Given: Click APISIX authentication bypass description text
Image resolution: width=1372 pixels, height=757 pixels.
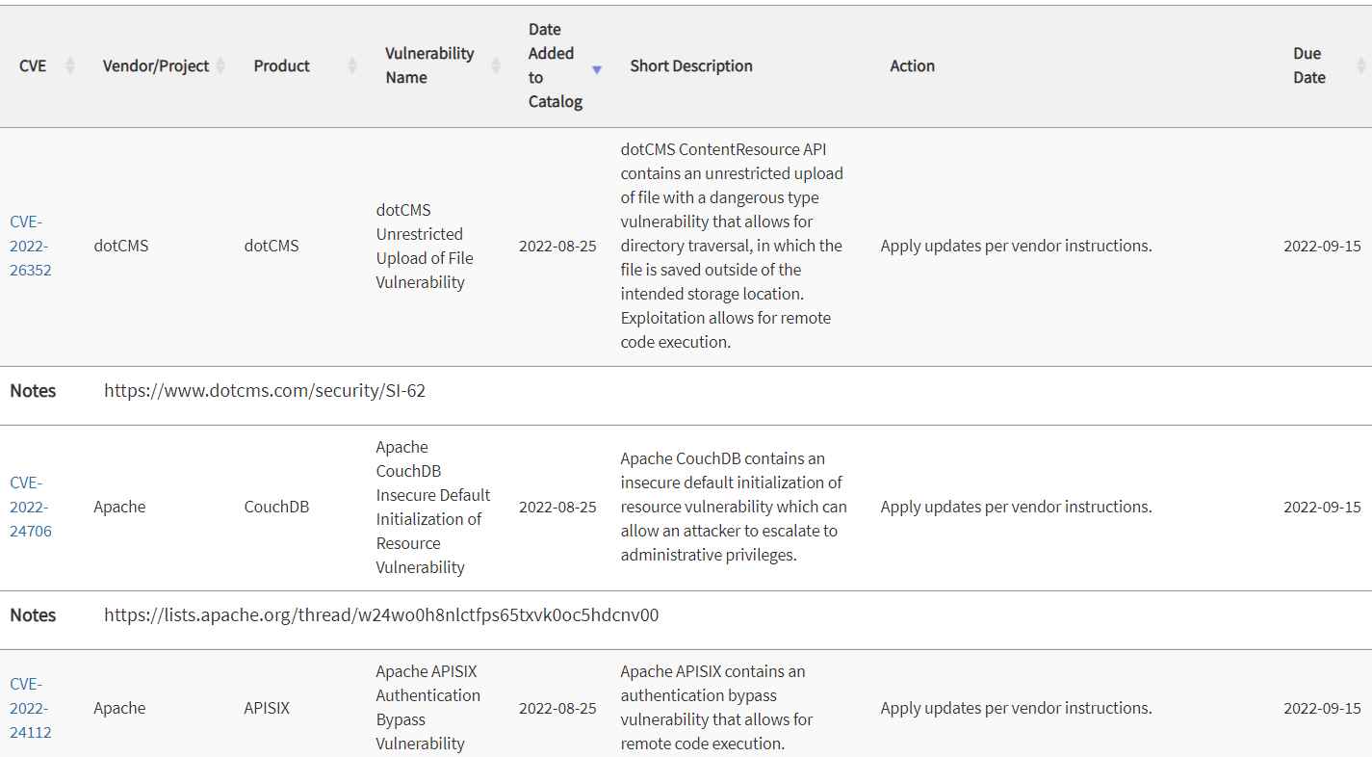Looking at the screenshot, I should click(717, 708).
